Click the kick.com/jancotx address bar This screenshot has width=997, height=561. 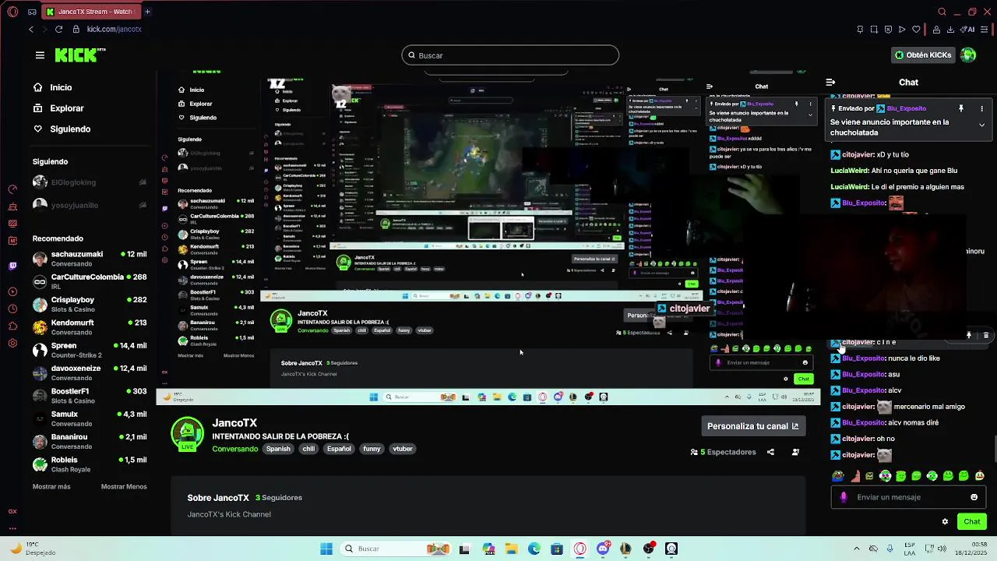114,29
